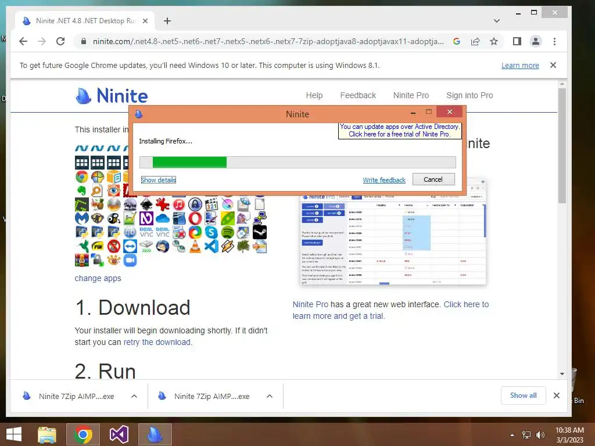Click the Zoom camera icon
Screen dimensions: 595x446
point(130,260)
